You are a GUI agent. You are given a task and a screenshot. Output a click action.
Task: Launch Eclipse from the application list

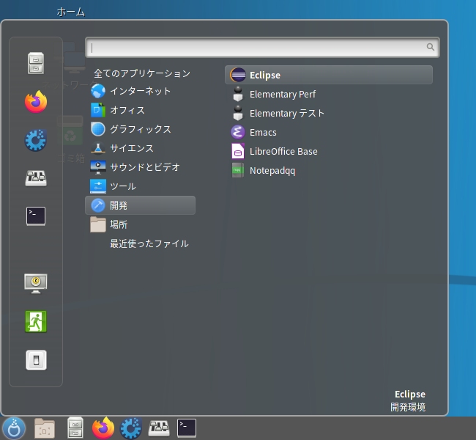coord(329,75)
